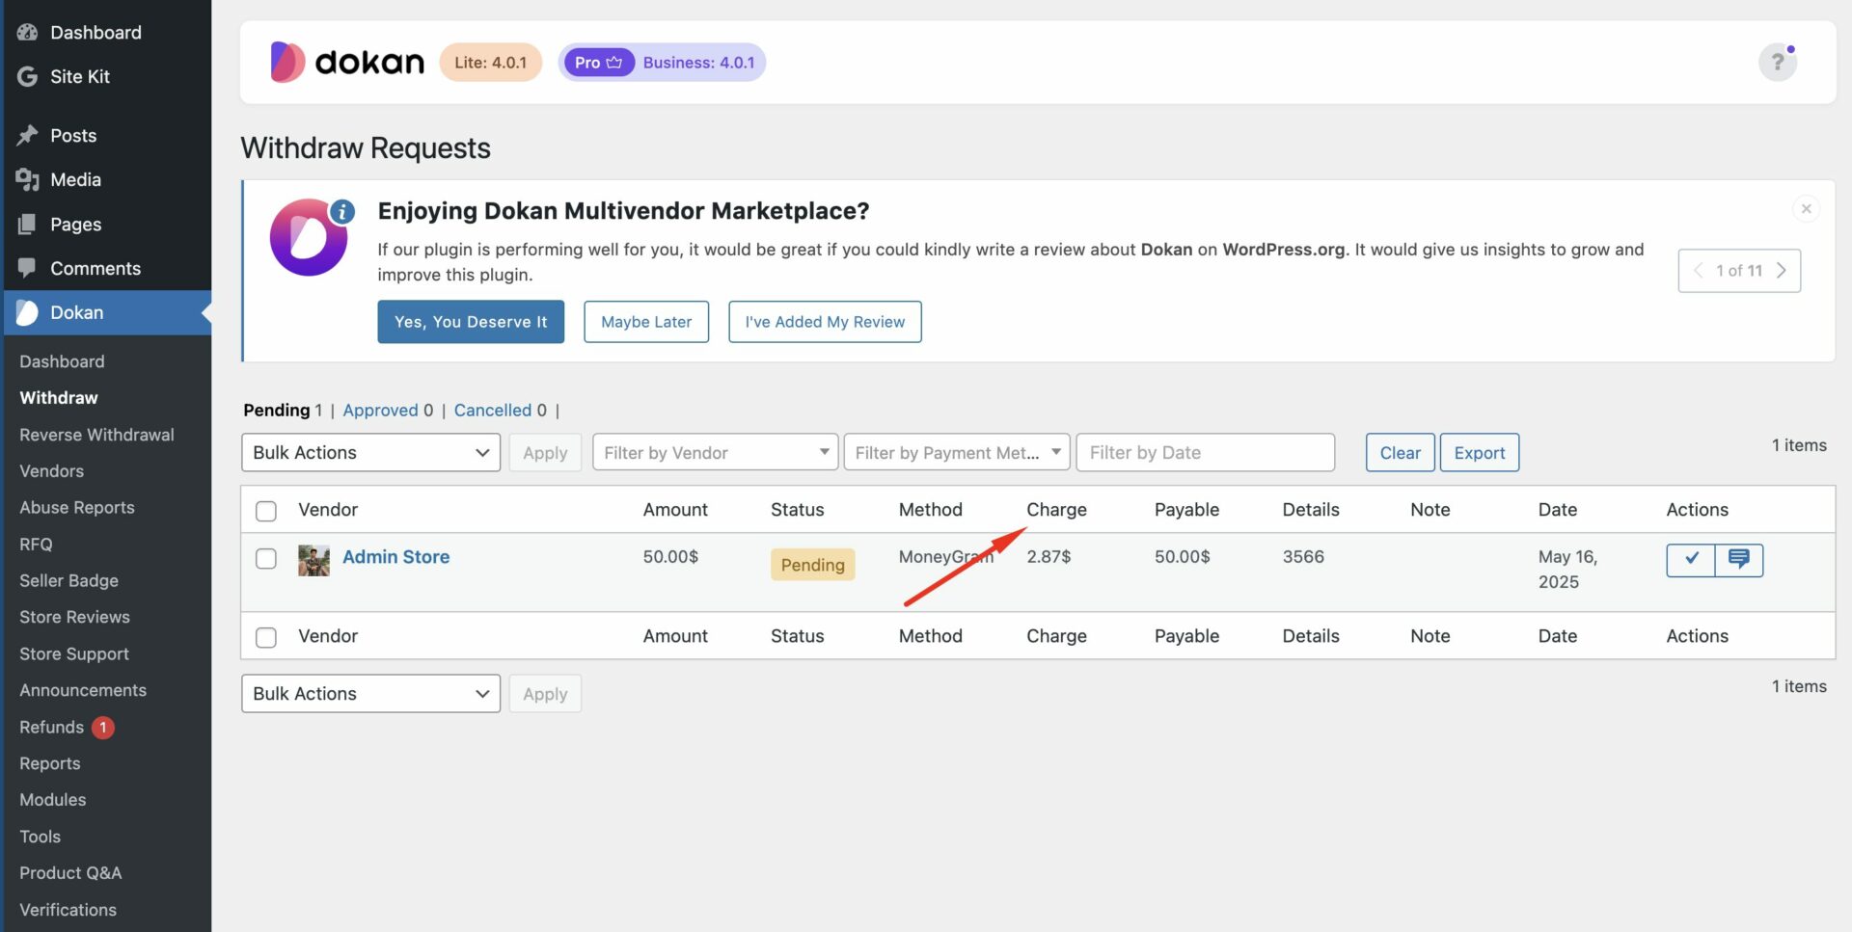Click the Dokan review notice logo
The height and width of the screenshot is (932, 1852).
(310, 237)
